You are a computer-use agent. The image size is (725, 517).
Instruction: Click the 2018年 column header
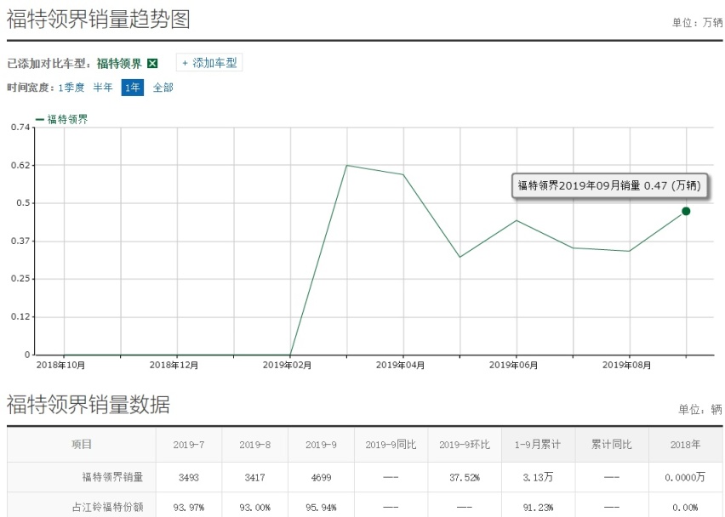click(685, 445)
